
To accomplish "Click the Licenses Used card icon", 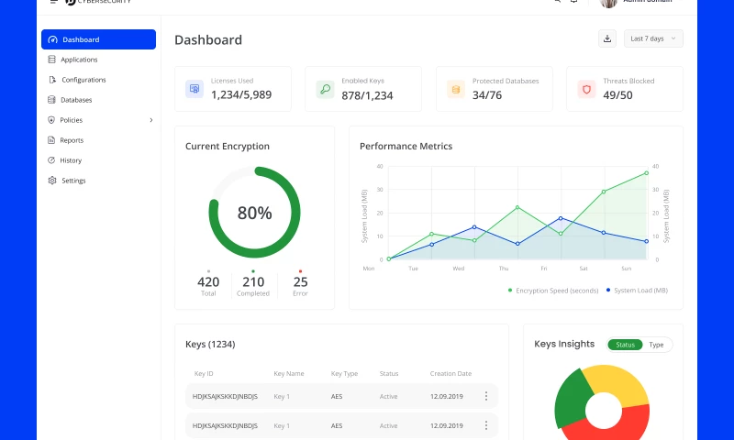I will click(194, 89).
